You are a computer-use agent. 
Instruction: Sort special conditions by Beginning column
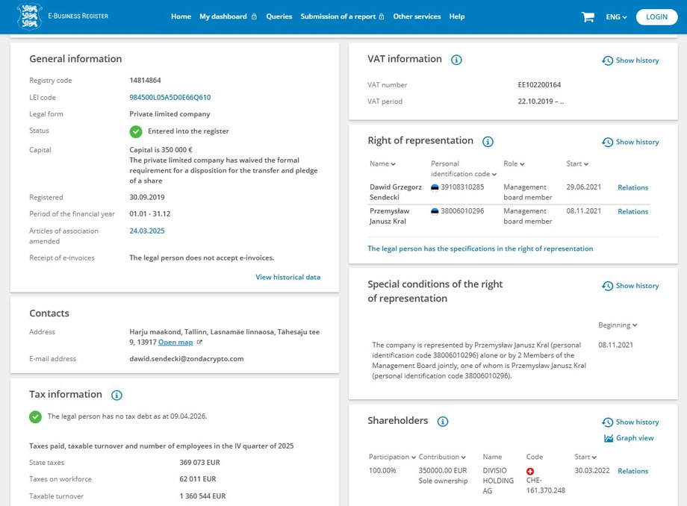(618, 325)
